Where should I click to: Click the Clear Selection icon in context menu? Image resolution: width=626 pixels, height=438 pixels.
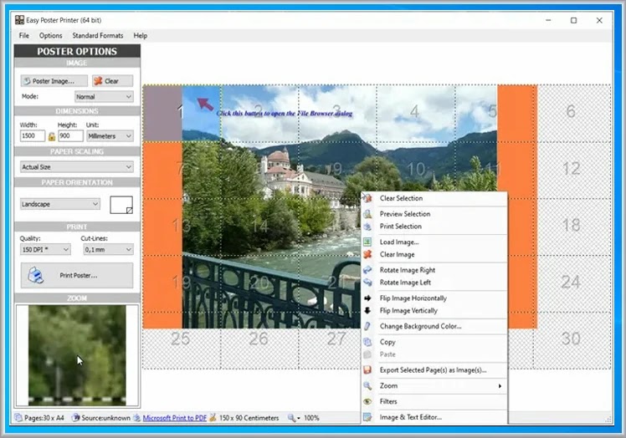click(367, 198)
